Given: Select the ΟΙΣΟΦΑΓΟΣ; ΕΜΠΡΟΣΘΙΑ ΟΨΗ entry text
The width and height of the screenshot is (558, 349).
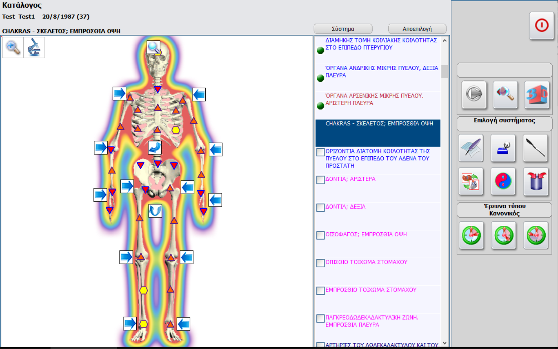Looking at the screenshot, I should 366,234.
